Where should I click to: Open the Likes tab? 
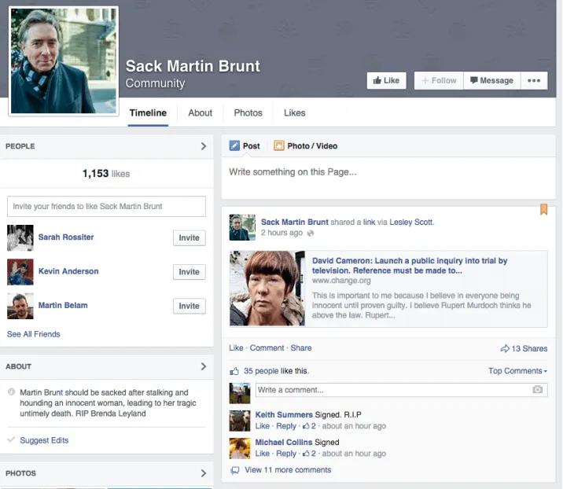click(294, 112)
